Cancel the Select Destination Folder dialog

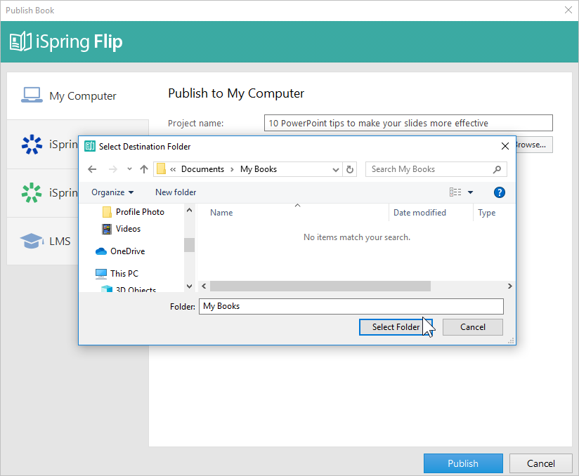[x=473, y=327]
